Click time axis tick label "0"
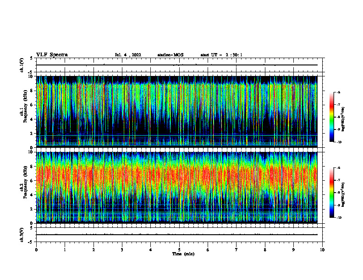 tap(36, 250)
